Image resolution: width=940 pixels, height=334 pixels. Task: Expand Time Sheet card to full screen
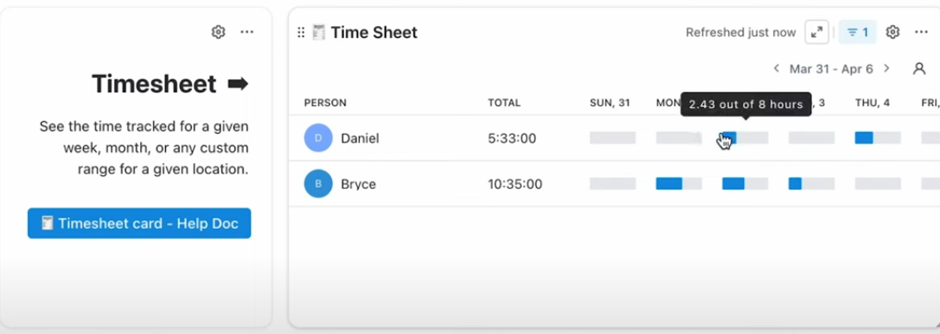pos(816,32)
